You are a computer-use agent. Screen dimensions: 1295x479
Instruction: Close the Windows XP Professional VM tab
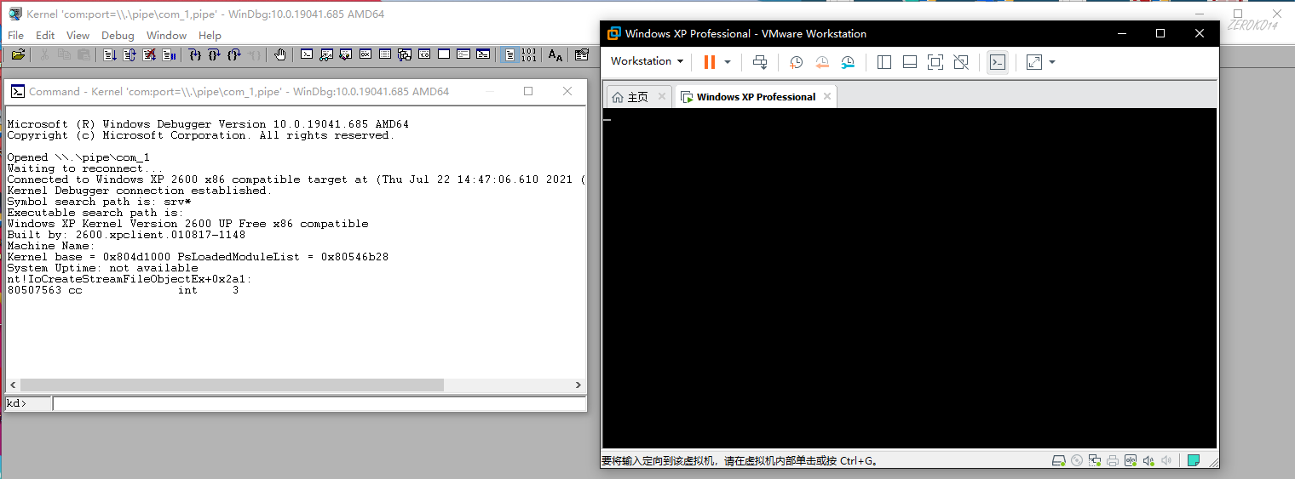(x=826, y=97)
